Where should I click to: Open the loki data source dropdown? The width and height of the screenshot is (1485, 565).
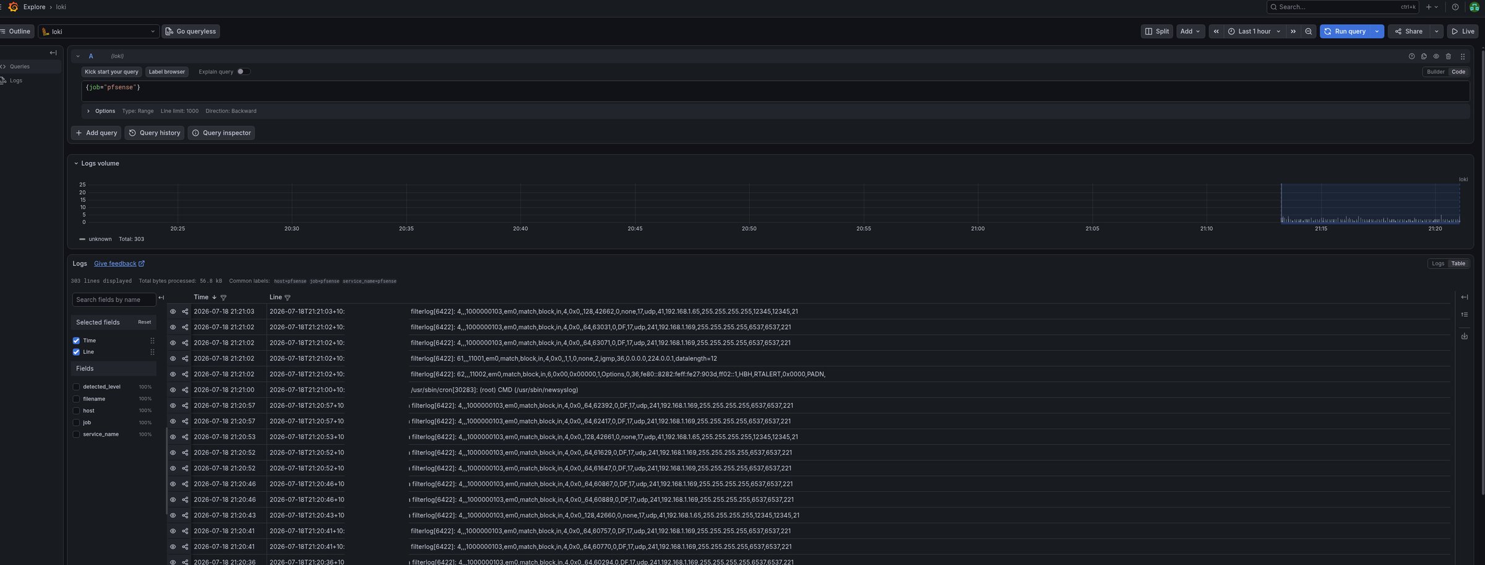point(98,32)
